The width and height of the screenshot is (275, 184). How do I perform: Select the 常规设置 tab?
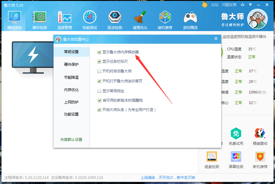tap(71, 52)
